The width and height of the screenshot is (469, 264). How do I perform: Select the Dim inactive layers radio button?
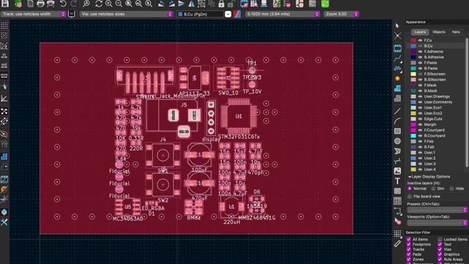pos(433,188)
